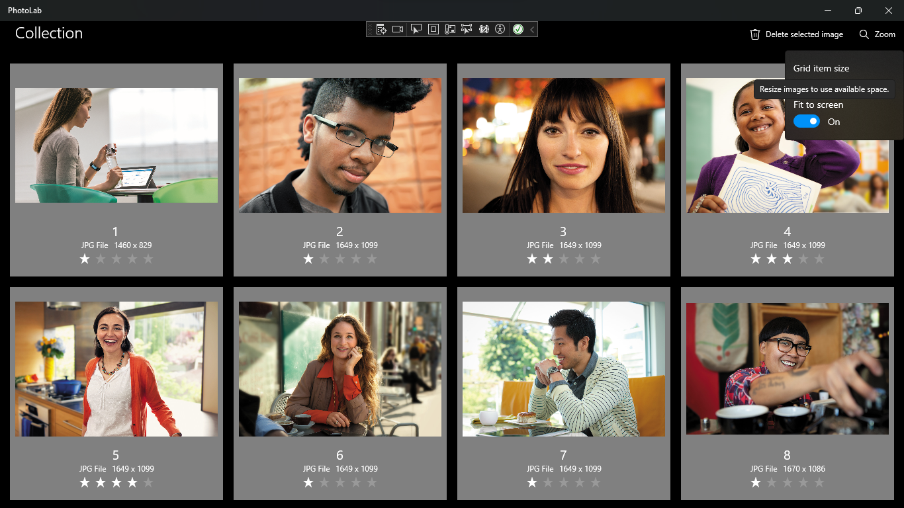
Task: Select the thumbnail of image 5
Action: tap(116, 369)
